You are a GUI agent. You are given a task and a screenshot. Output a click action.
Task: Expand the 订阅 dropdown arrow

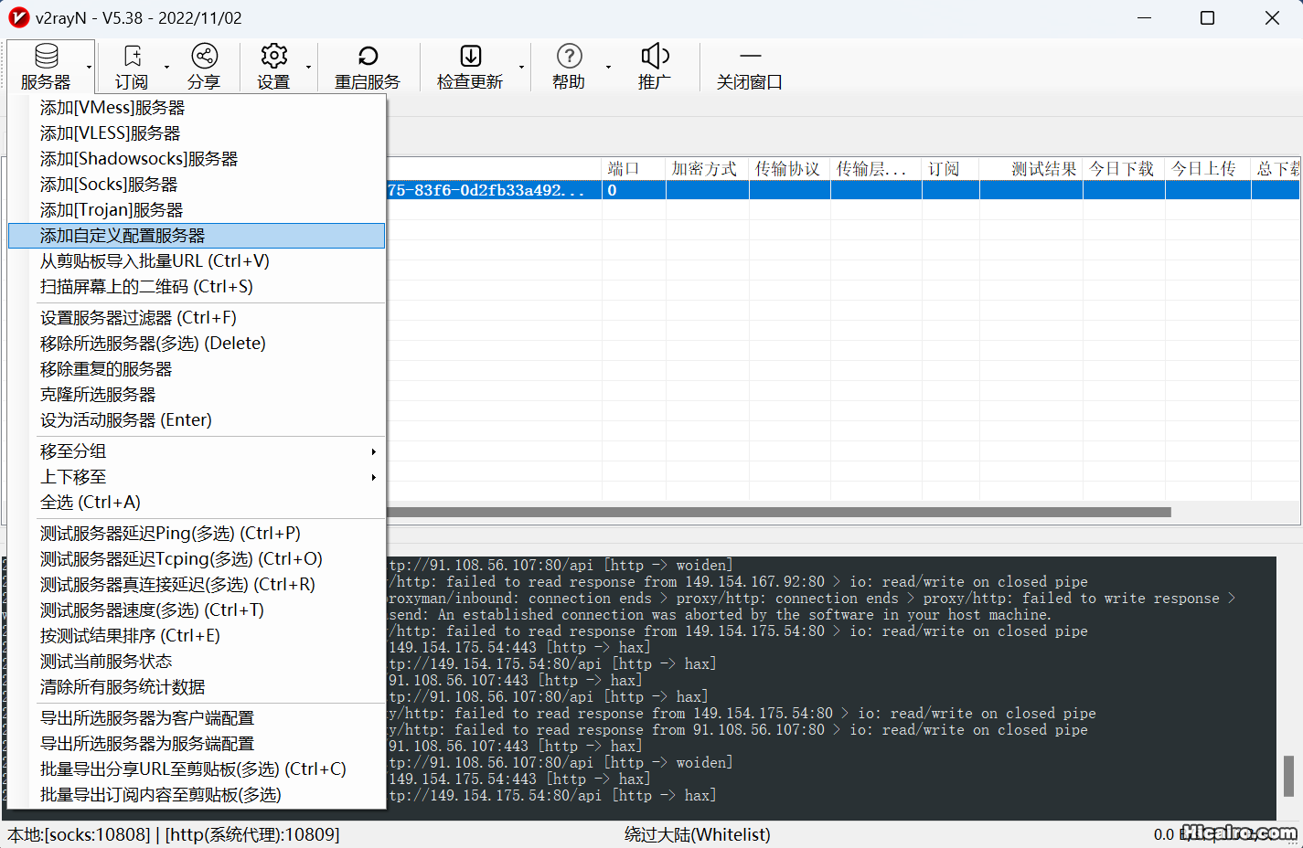coord(166,67)
